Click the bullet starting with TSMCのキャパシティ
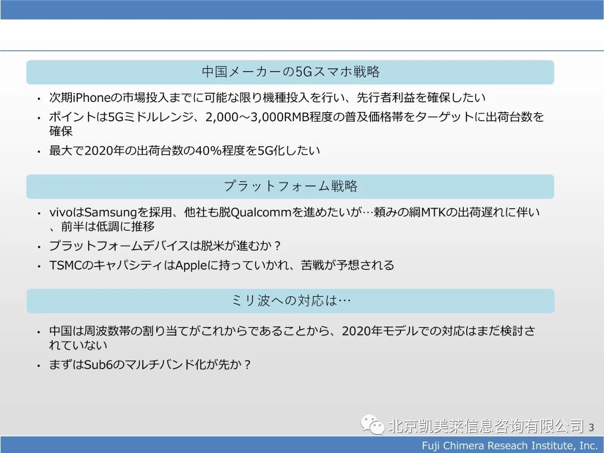The image size is (604, 453). pyautogui.click(x=222, y=265)
